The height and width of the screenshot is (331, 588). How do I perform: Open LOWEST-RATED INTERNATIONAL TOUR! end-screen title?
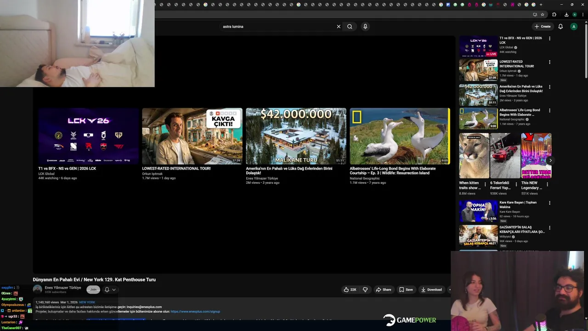(x=176, y=169)
